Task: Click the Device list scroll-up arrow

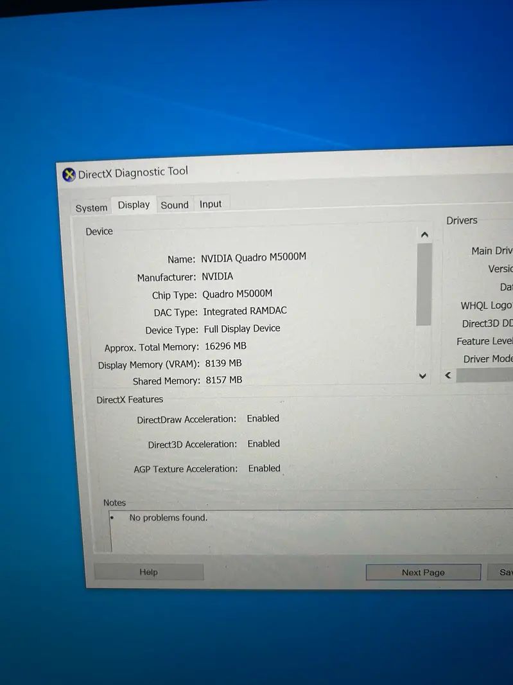Action: point(424,235)
